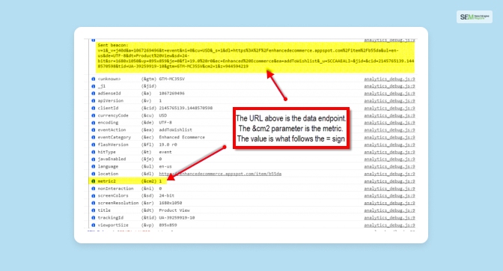Click info icon beside screenResolution row
This screenshot has width=503, height=271.
94,203
